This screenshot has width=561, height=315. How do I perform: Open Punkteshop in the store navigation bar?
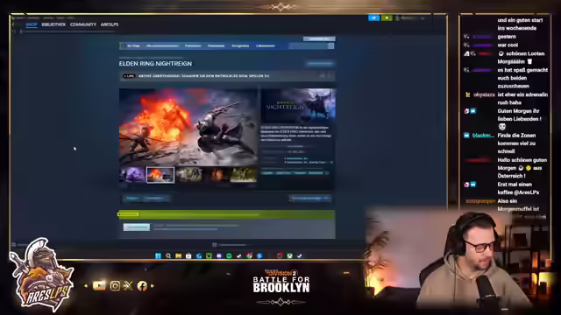pos(217,45)
